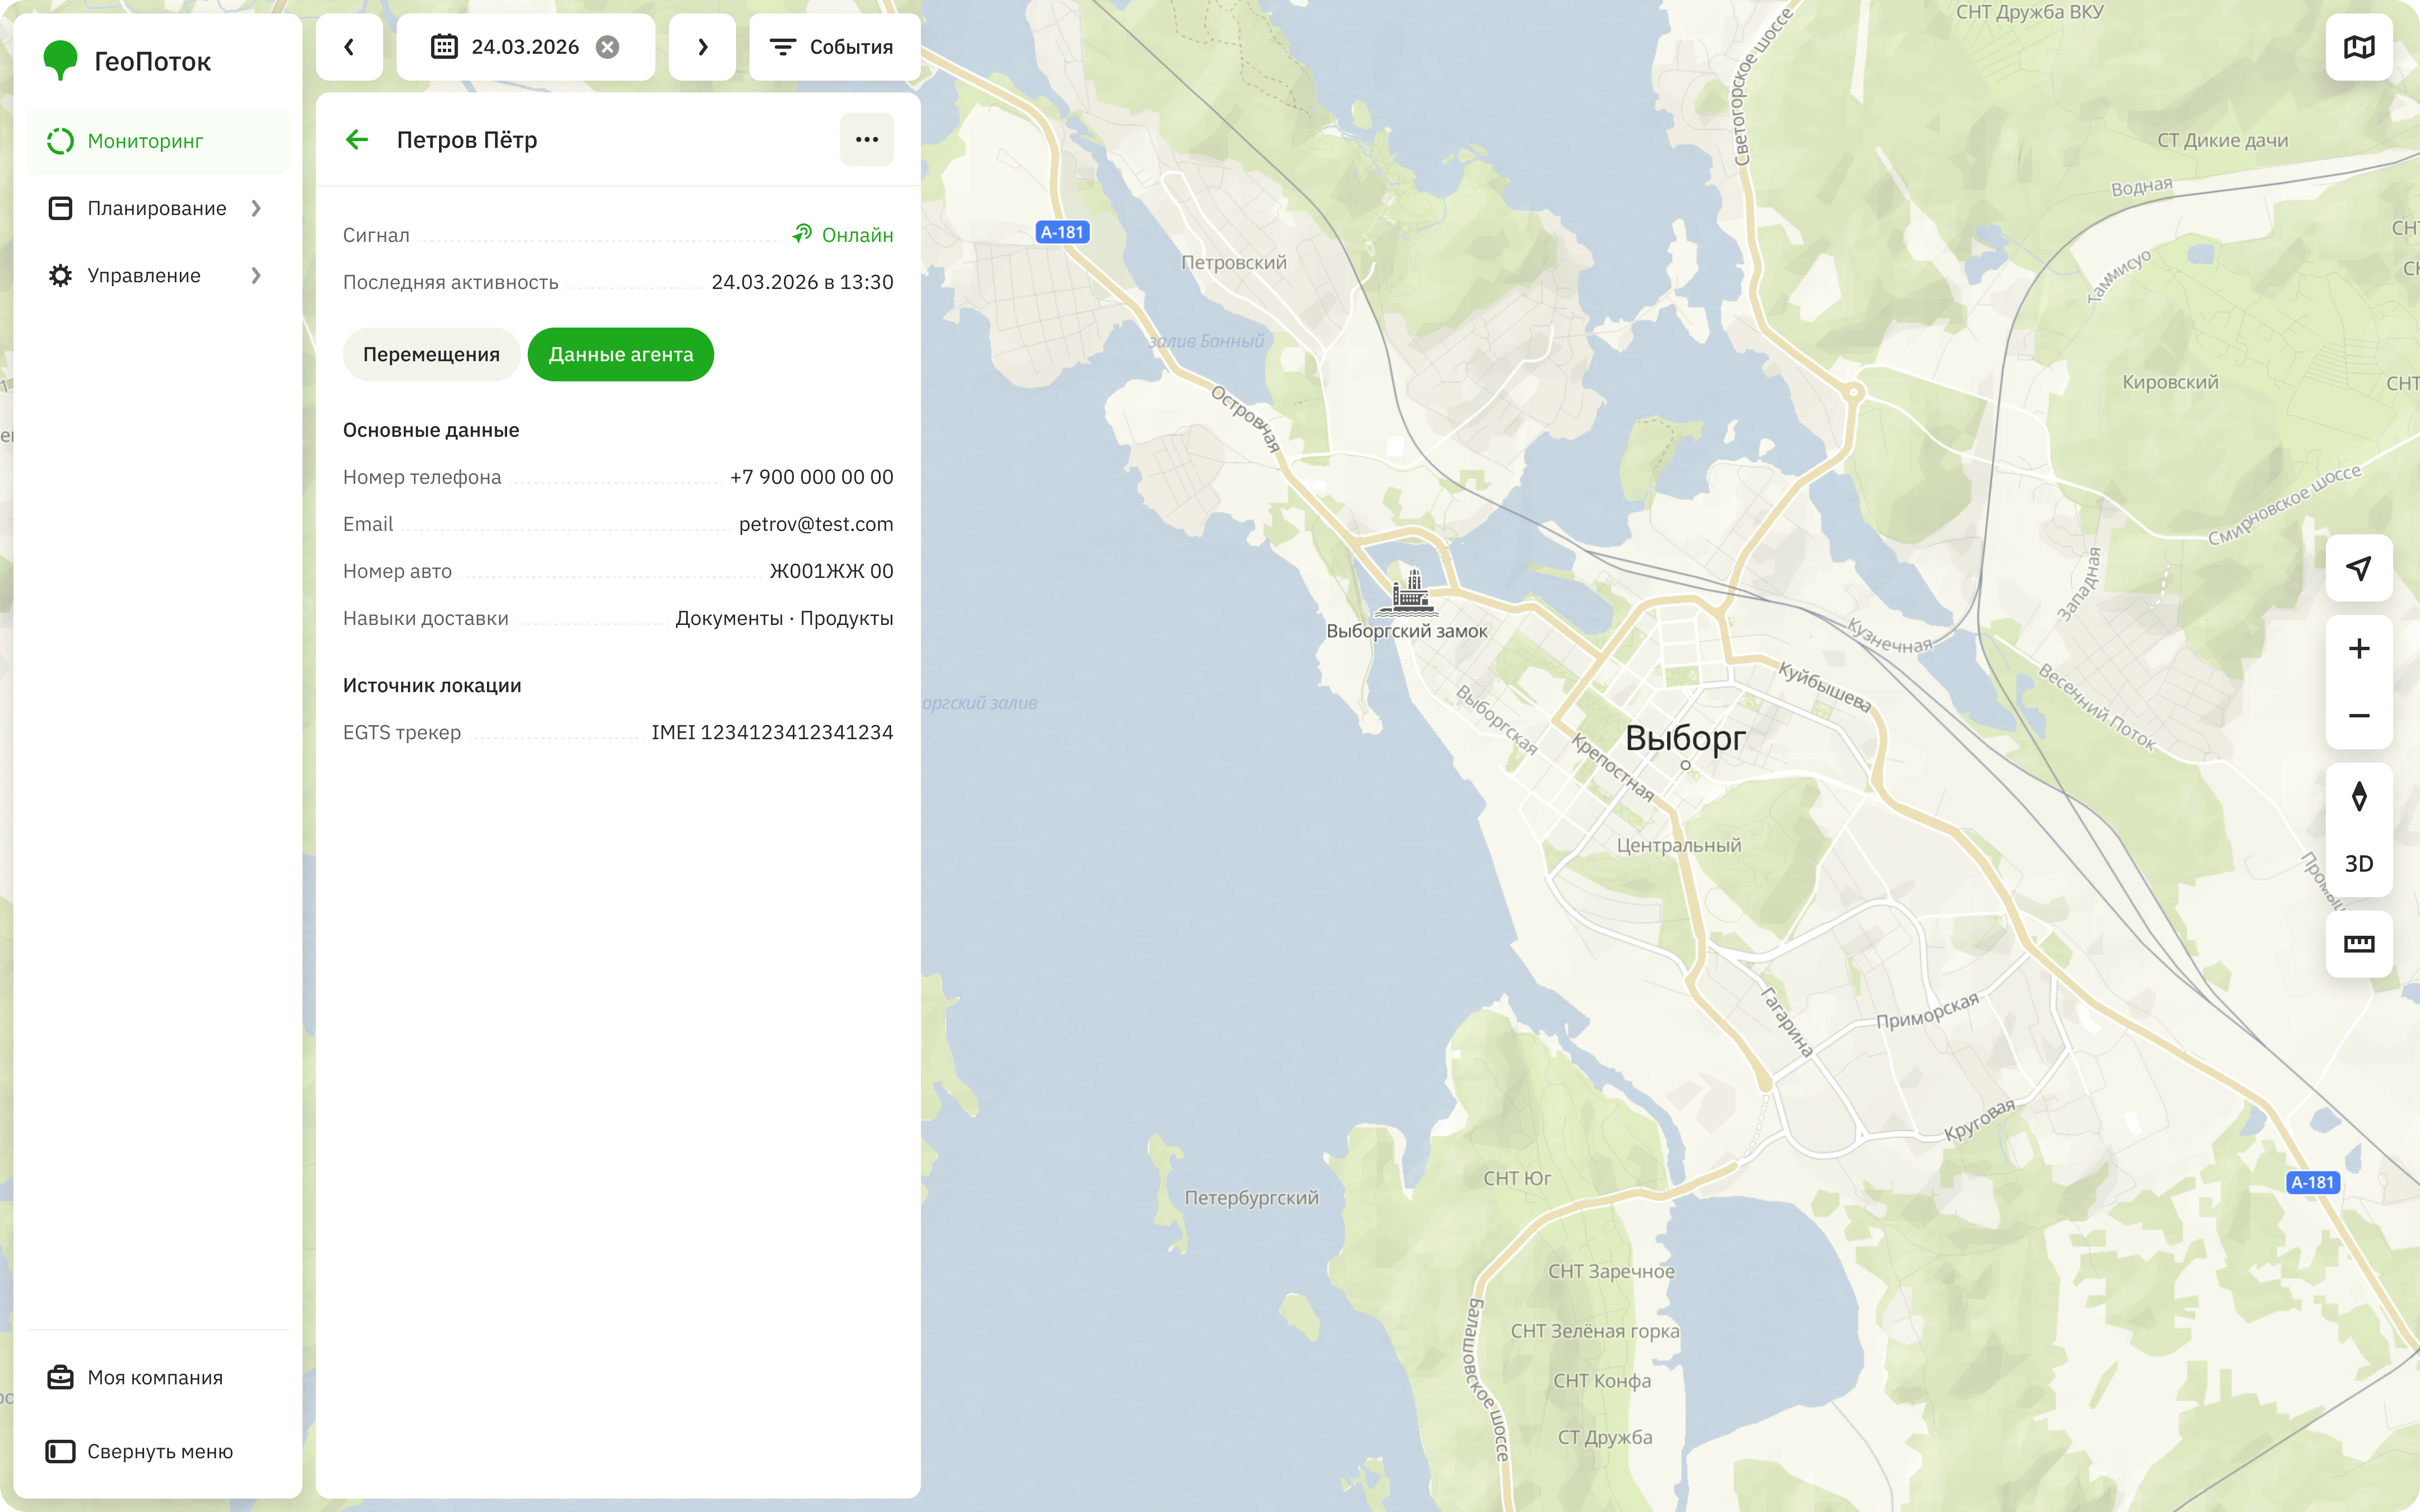Viewport: 2420px width, 1512px height.
Task: Open Мониторинг in the sidebar
Action: 158,141
